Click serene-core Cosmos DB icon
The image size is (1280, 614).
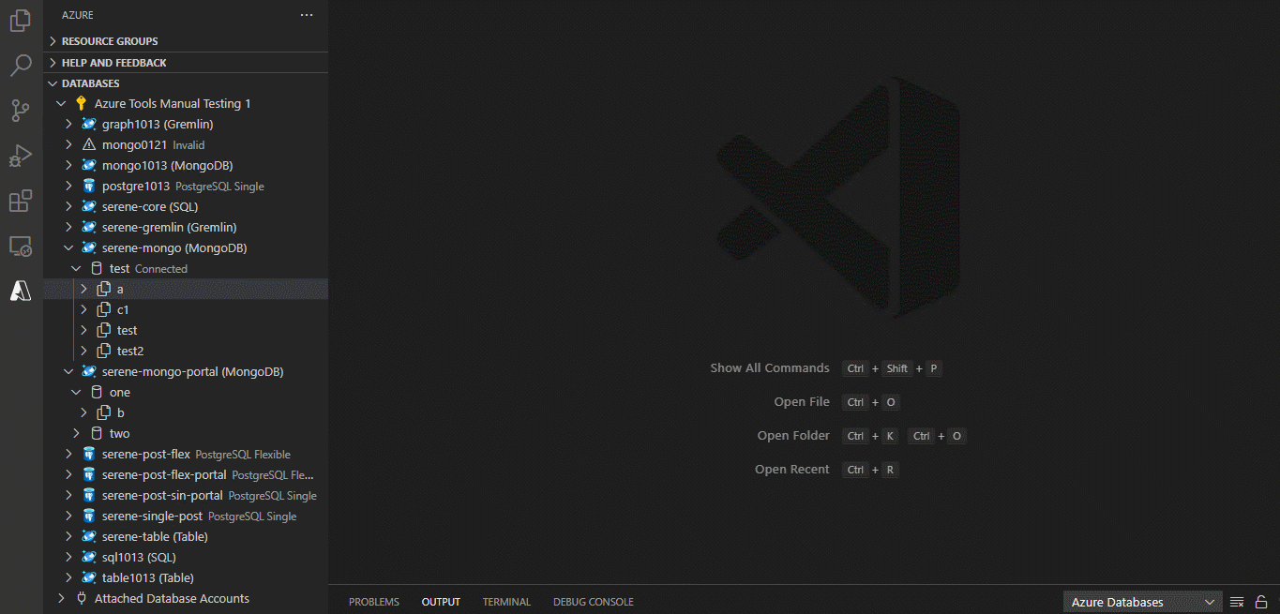89,206
